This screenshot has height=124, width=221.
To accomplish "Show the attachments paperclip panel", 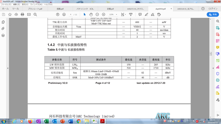I will [3, 28].
